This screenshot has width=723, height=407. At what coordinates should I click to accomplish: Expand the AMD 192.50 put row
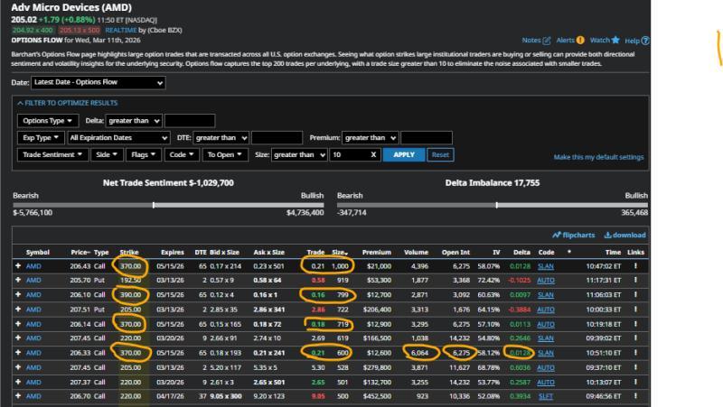click(x=17, y=281)
